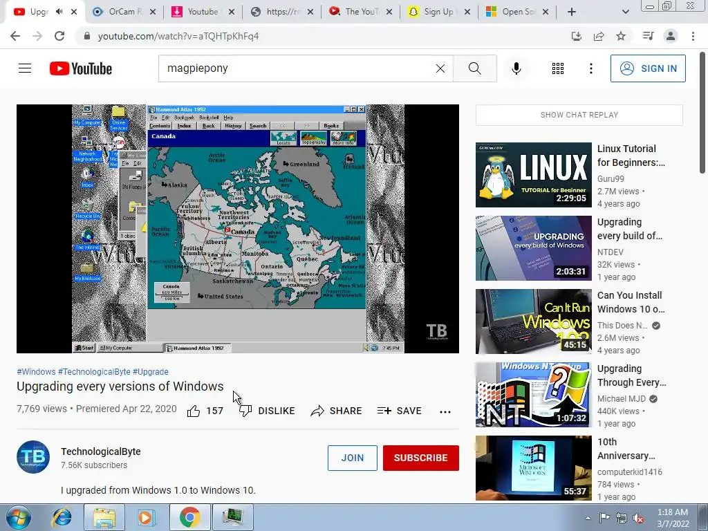Open the YouTube hamburger guide menu

pos(25,68)
